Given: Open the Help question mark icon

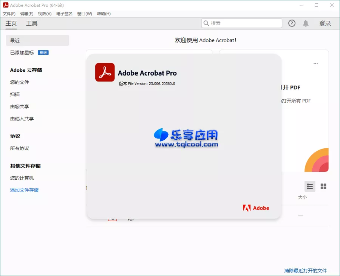Looking at the screenshot, I should (x=292, y=23).
